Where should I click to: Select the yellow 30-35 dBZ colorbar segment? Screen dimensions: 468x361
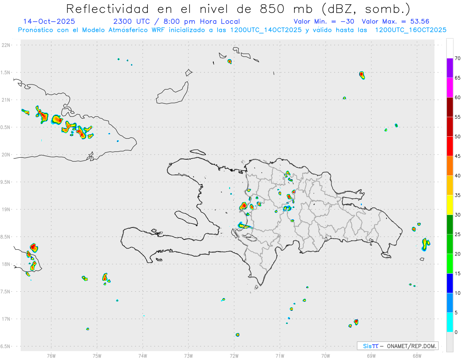(450, 205)
